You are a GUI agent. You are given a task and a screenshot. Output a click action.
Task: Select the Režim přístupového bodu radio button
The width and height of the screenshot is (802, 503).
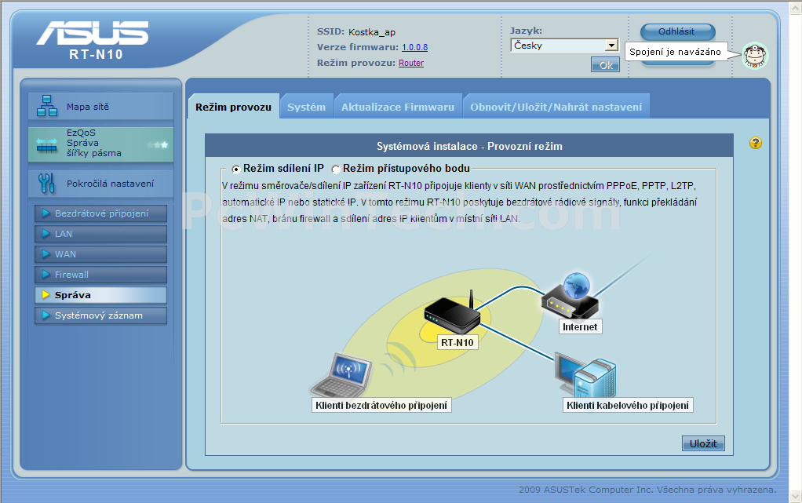[336, 169]
